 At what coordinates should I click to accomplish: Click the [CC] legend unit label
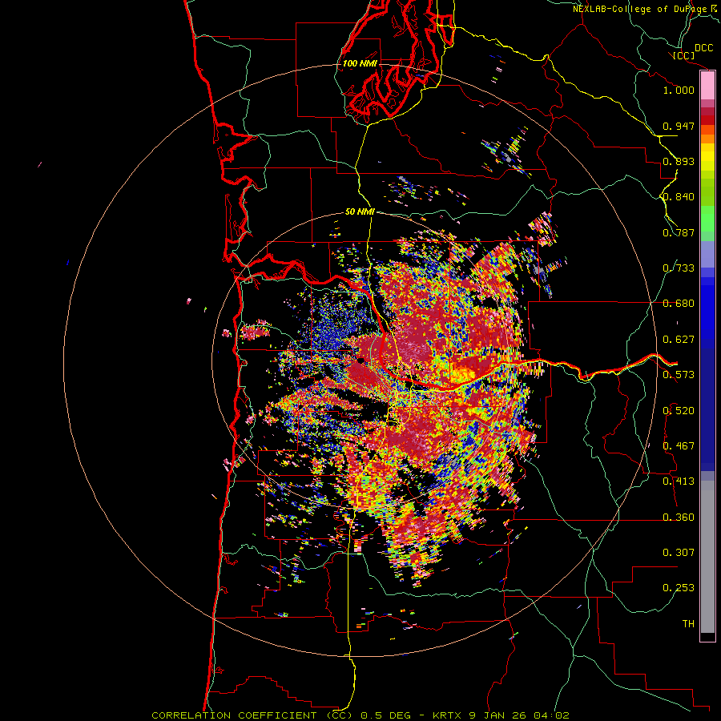tap(683, 55)
